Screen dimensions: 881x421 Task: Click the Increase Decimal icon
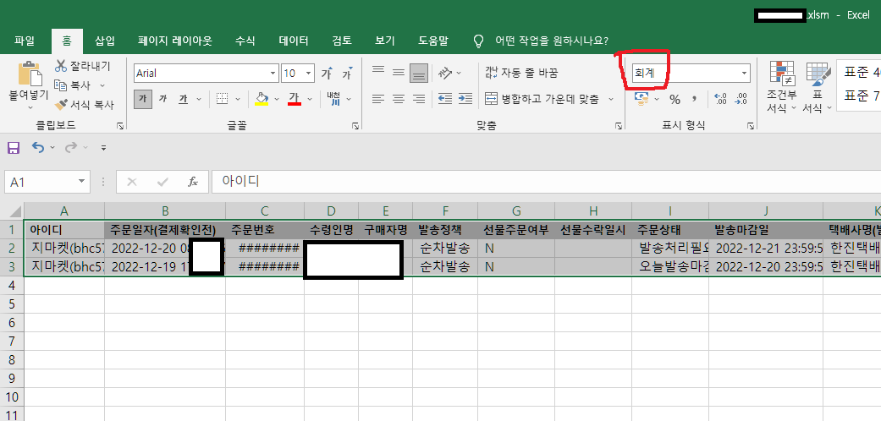721,99
